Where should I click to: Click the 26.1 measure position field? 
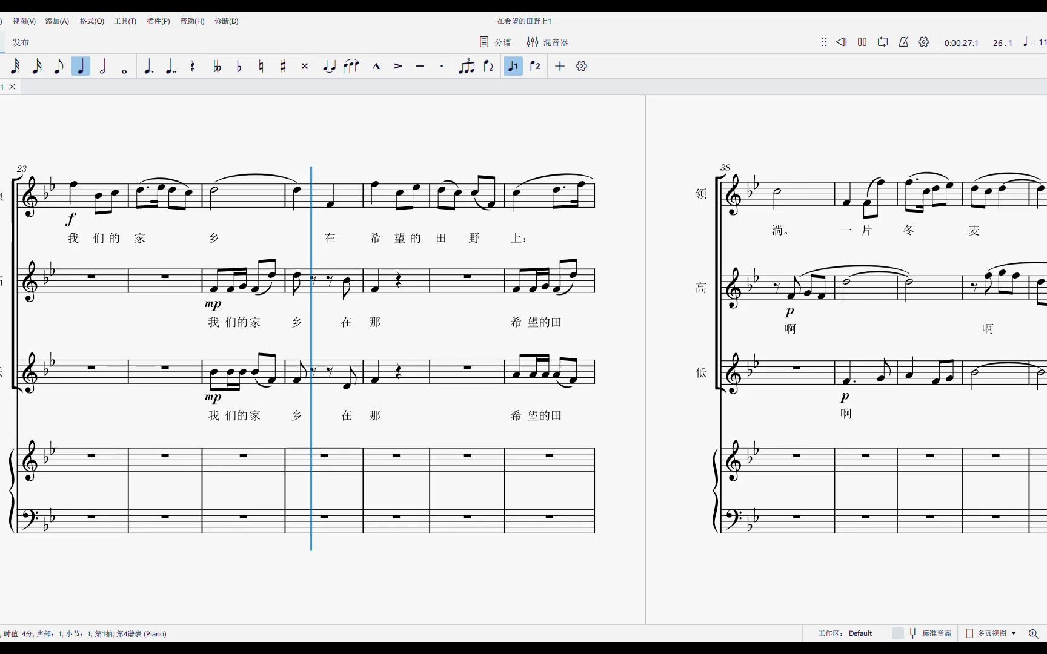click(1002, 43)
